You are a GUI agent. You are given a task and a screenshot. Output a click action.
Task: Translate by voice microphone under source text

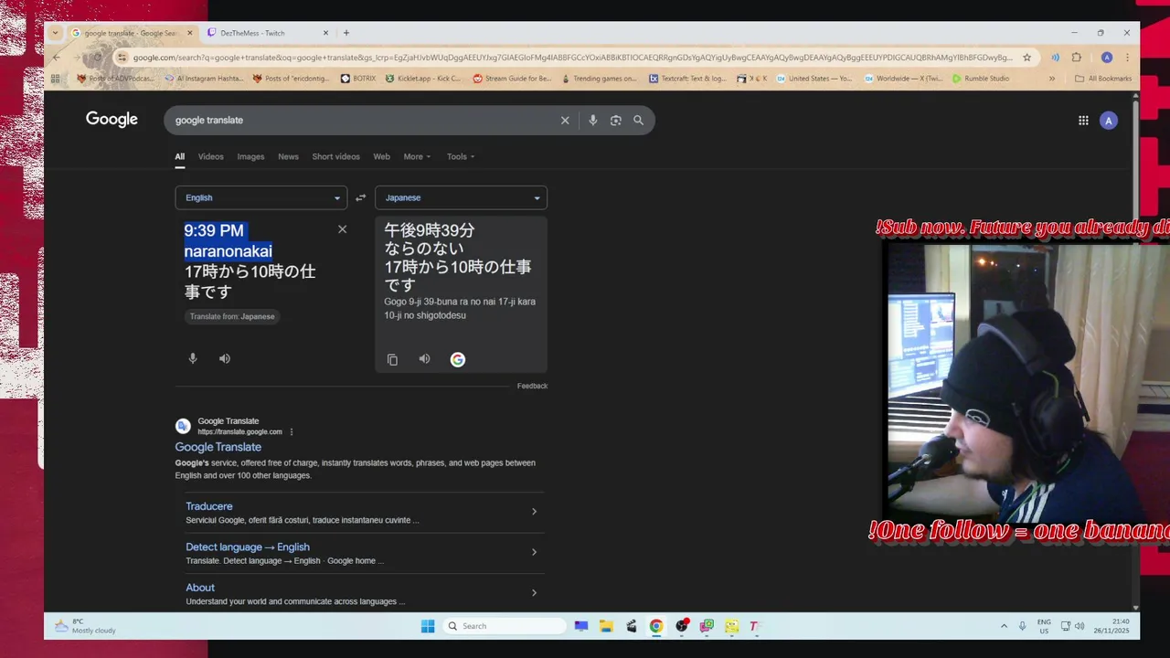pyautogui.click(x=193, y=358)
